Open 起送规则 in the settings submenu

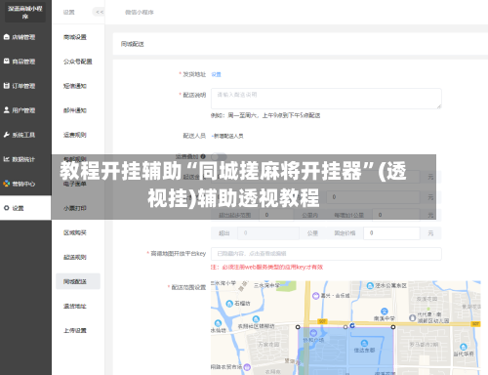[75, 257]
